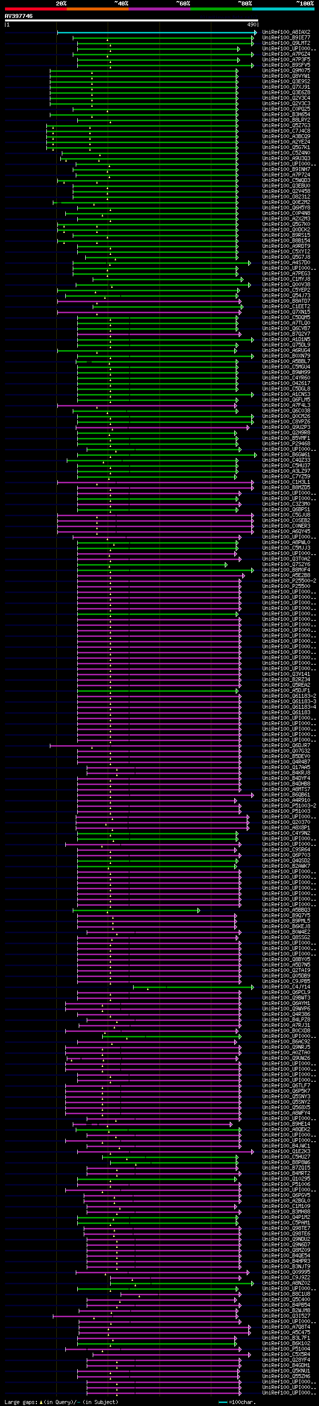Click the white query sequence bar

(x=132, y=21)
